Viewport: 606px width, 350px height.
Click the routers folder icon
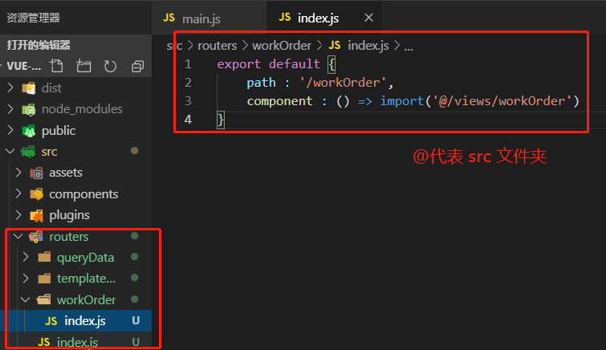pyautogui.click(x=36, y=236)
